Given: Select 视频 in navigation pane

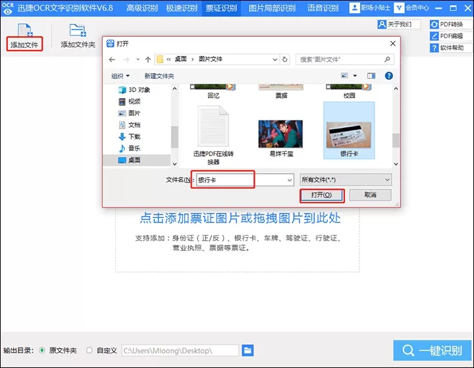Looking at the screenshot, I should click(x=130, y=101).
